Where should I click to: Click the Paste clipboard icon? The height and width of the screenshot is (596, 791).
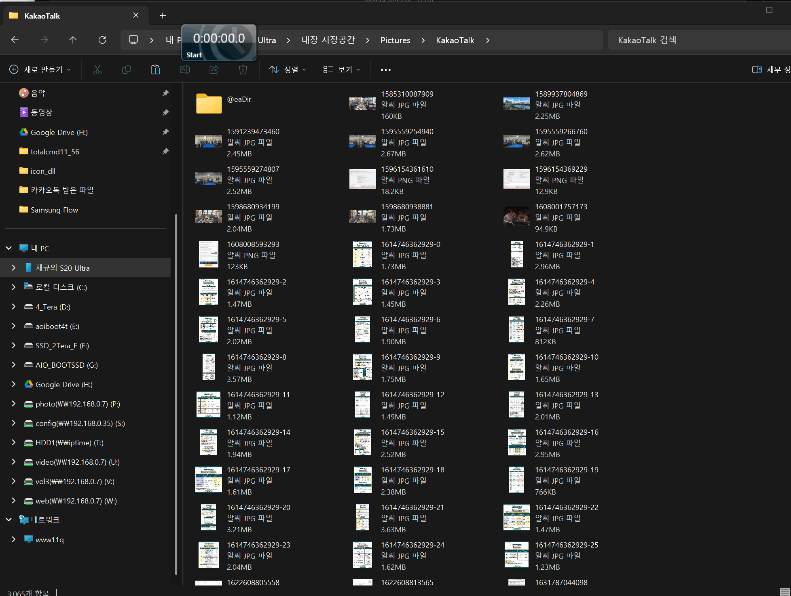[156, 69]
